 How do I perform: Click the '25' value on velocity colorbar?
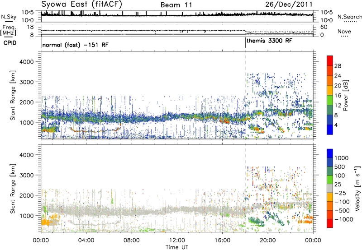tap(338, 185)
